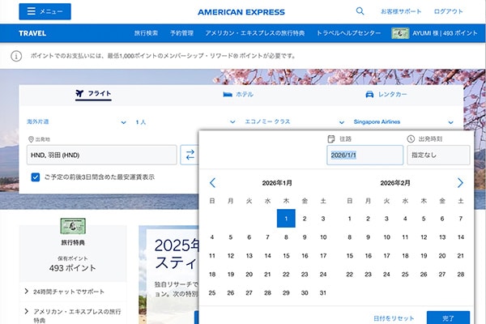
Task: Click the swap origin and destination arrows icon
Action: coord(189,155)
